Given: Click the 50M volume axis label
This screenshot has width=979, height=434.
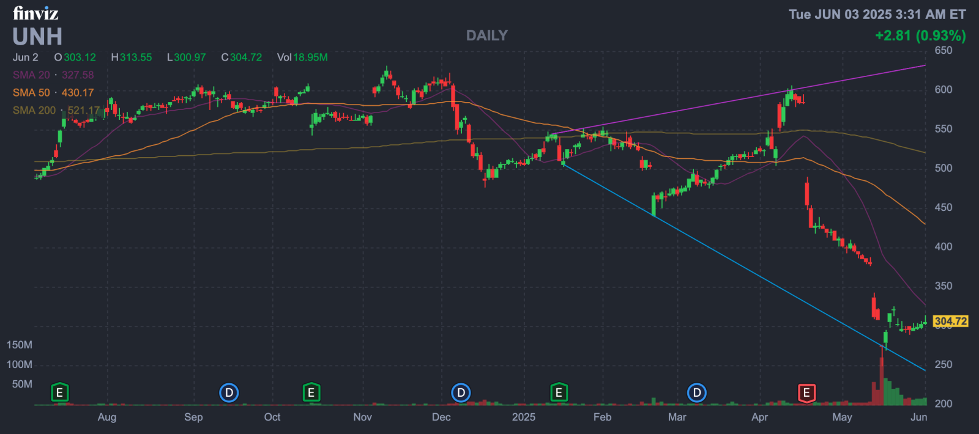Looking at the screenshot, I should click(x=22, y=384).
